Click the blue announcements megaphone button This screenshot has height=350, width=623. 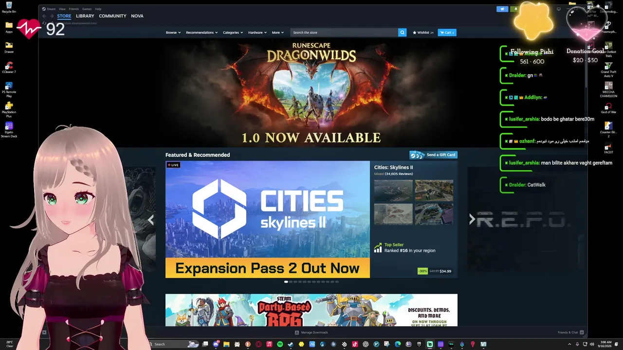point(502,9)
